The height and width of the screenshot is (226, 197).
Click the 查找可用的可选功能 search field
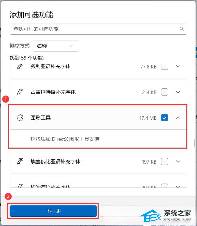pos(98,29)
